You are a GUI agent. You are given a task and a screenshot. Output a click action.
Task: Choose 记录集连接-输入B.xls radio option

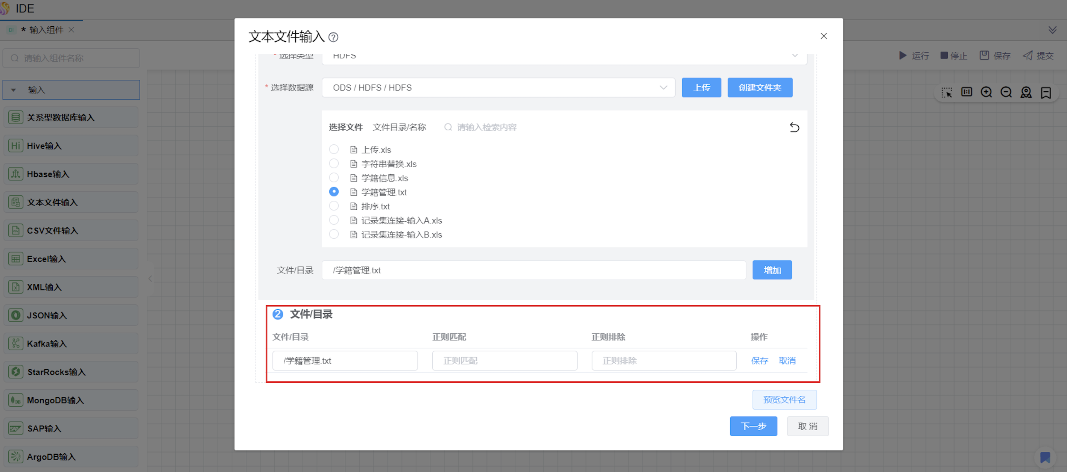pyautogui.click(x=334, y=234)
